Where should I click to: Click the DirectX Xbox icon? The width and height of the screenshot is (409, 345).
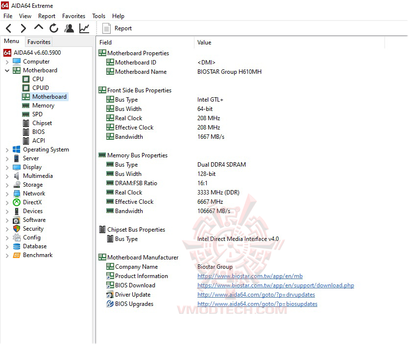coord(17,202)
